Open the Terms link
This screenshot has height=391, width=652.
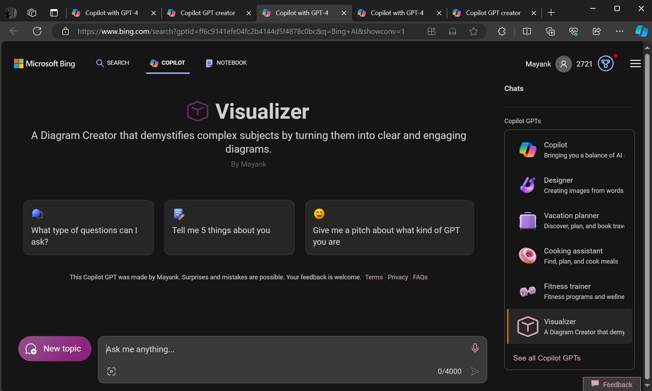374,277
